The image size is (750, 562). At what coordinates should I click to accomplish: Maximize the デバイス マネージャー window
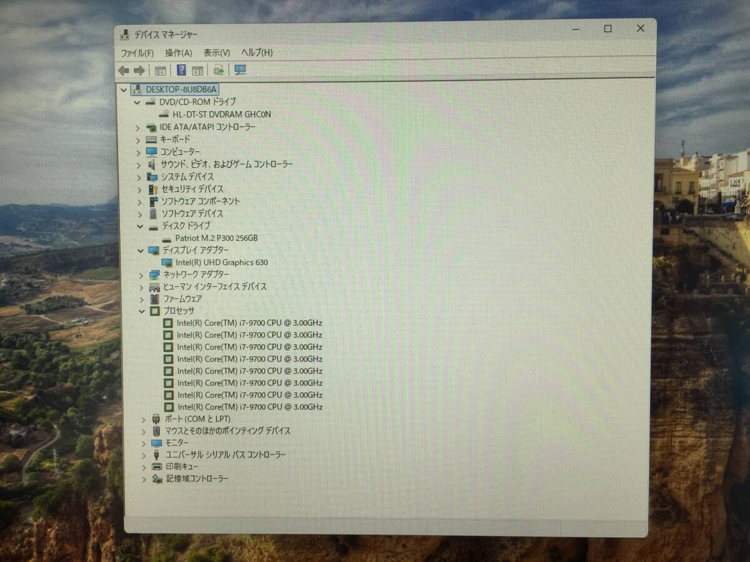(607, 29)
